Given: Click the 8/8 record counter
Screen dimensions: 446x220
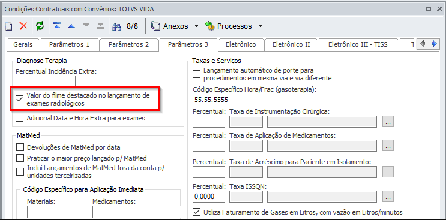Looking at the screenshot, I should [132, 26].
